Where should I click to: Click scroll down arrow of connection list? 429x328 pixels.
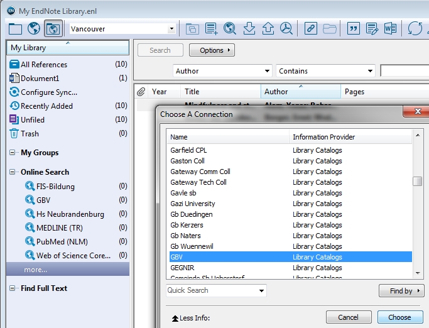pos(418,273)
